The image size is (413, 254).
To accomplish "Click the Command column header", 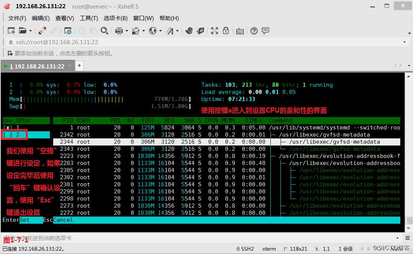I will point(280,120).
